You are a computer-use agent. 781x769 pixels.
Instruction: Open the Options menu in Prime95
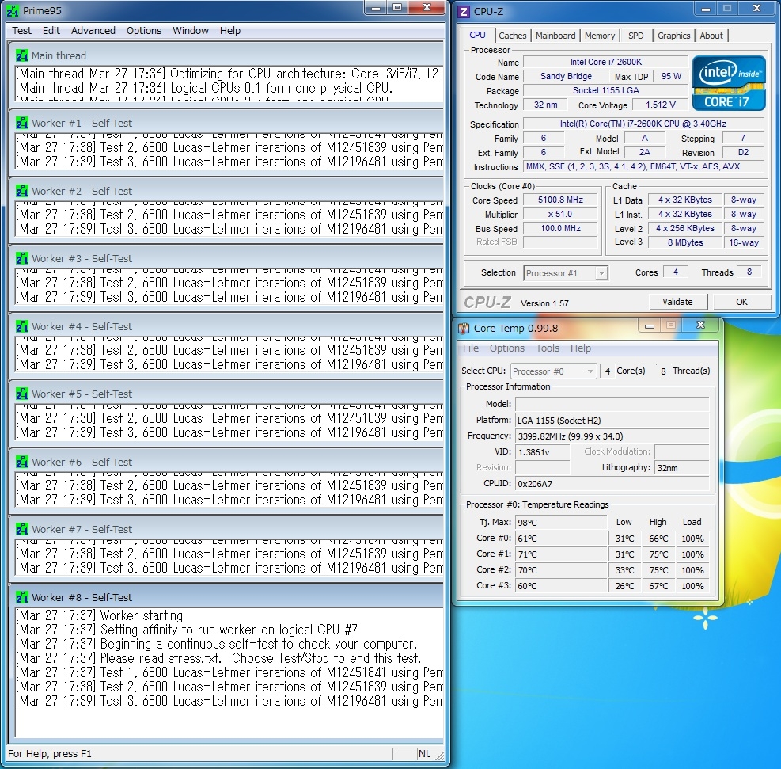point(144,30)
